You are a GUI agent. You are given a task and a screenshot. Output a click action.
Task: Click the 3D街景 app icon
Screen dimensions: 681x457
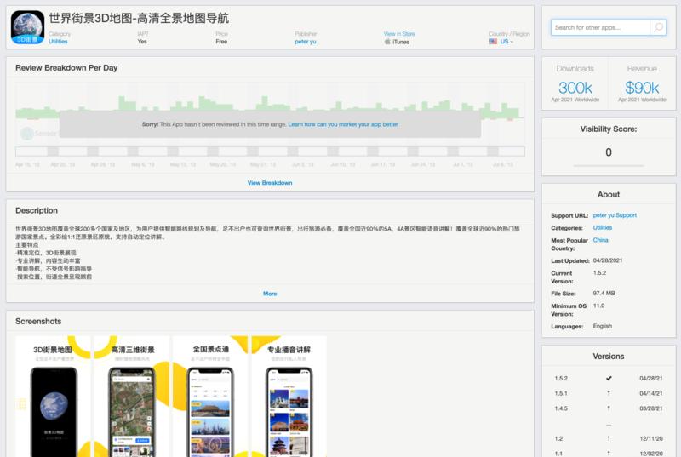tap(27, 27)
